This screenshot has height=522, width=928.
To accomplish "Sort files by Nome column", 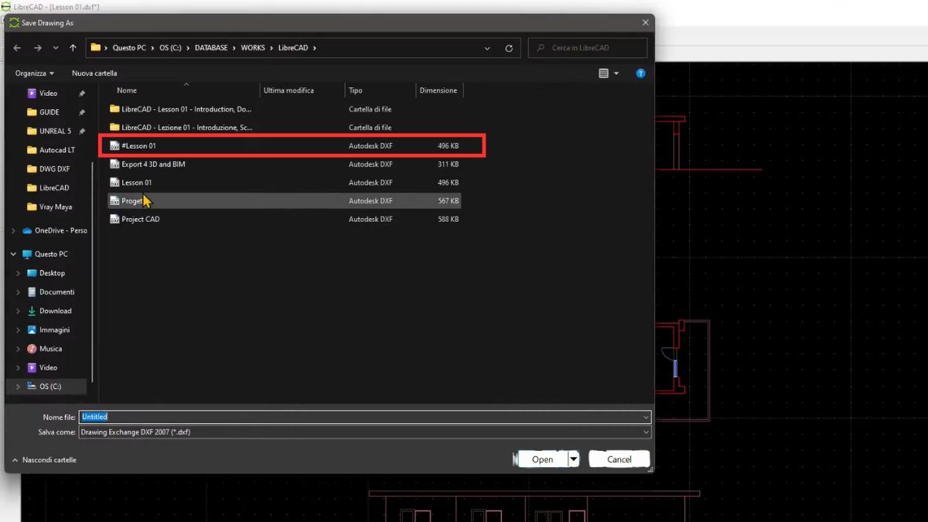I will point(127,90).
